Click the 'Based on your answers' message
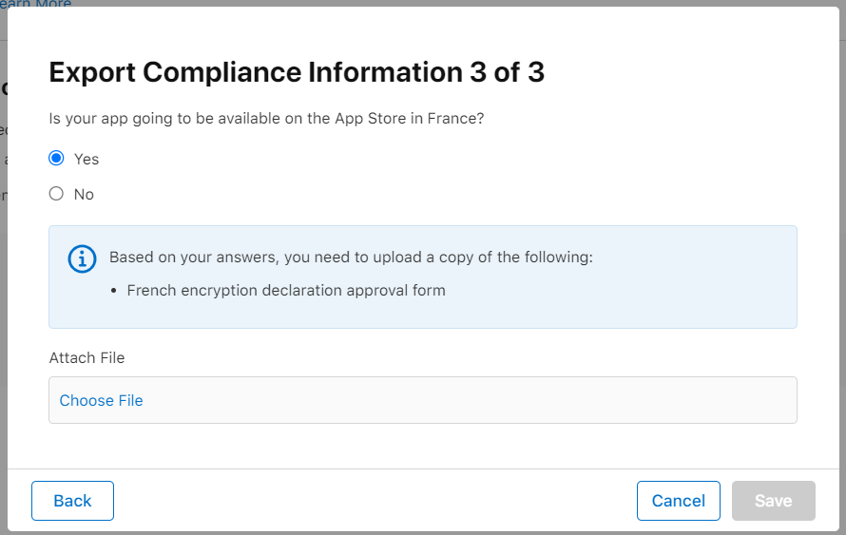This screenshot has height=535, width=846. (351, 258)
